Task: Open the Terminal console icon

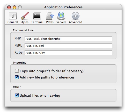Action: tap(37, 16)
